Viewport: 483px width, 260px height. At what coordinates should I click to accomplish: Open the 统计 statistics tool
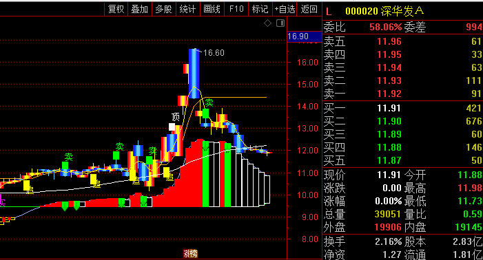pos(188,9)
